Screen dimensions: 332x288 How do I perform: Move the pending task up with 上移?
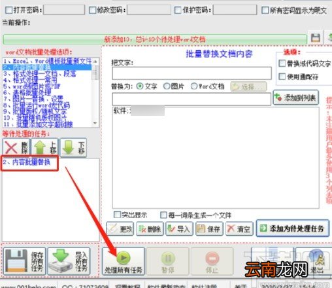(x=45, y=147)
